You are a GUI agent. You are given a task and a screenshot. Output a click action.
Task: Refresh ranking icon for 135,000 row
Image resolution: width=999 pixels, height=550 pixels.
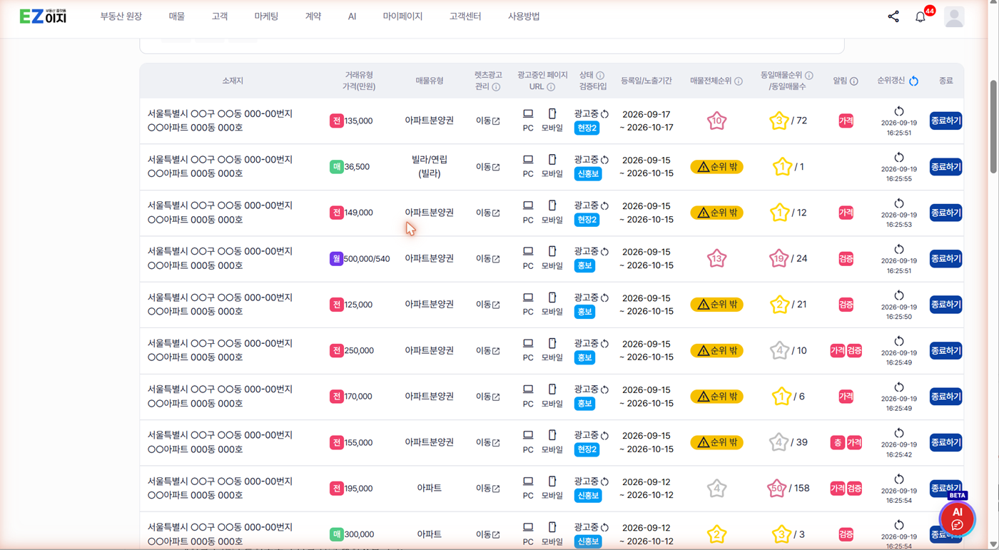(x=899, y=111)
